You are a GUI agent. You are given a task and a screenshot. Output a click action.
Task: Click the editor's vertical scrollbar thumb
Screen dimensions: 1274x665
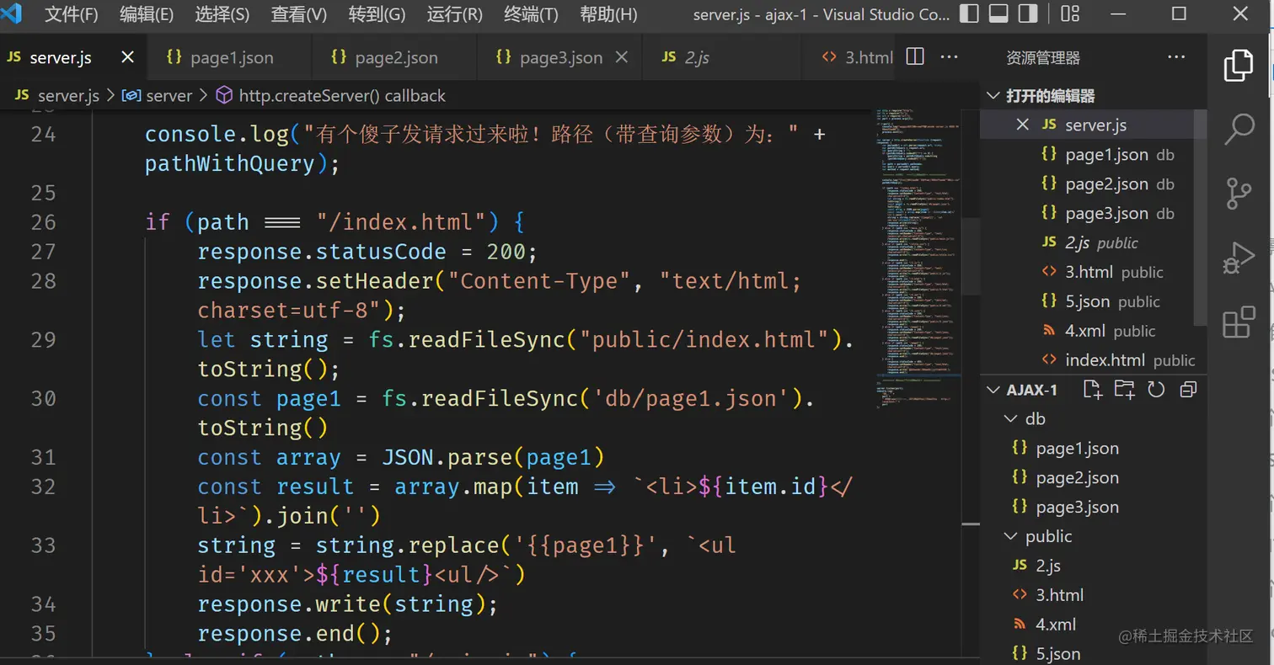tap(972, 256)
